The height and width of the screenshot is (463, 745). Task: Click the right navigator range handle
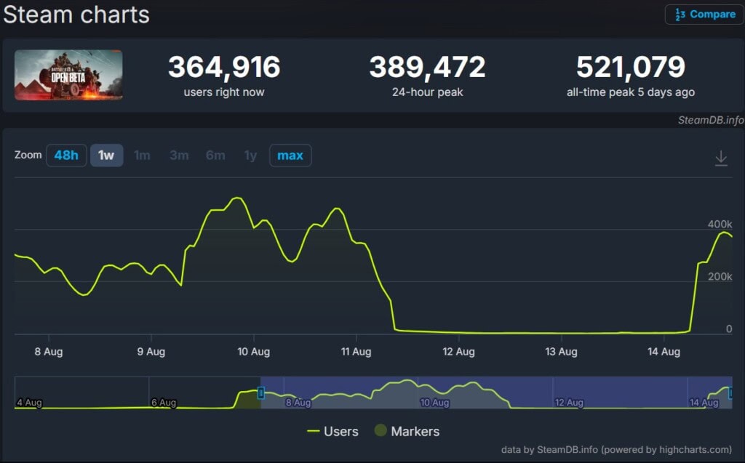pyautogui.click(x=730, y=392)
